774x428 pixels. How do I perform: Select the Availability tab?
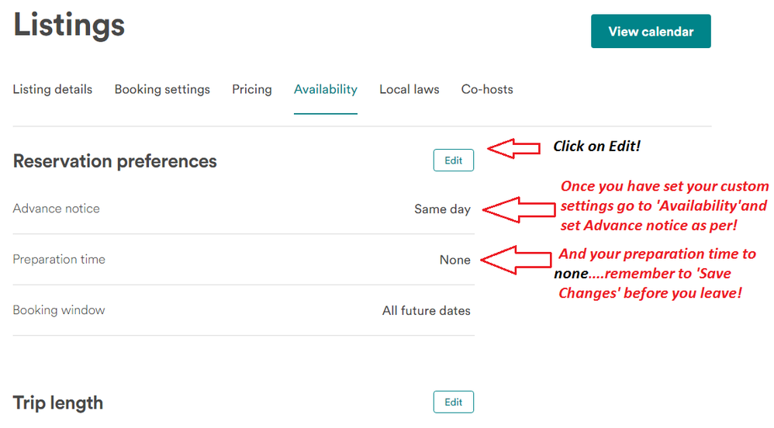click(x=326, y=89)
